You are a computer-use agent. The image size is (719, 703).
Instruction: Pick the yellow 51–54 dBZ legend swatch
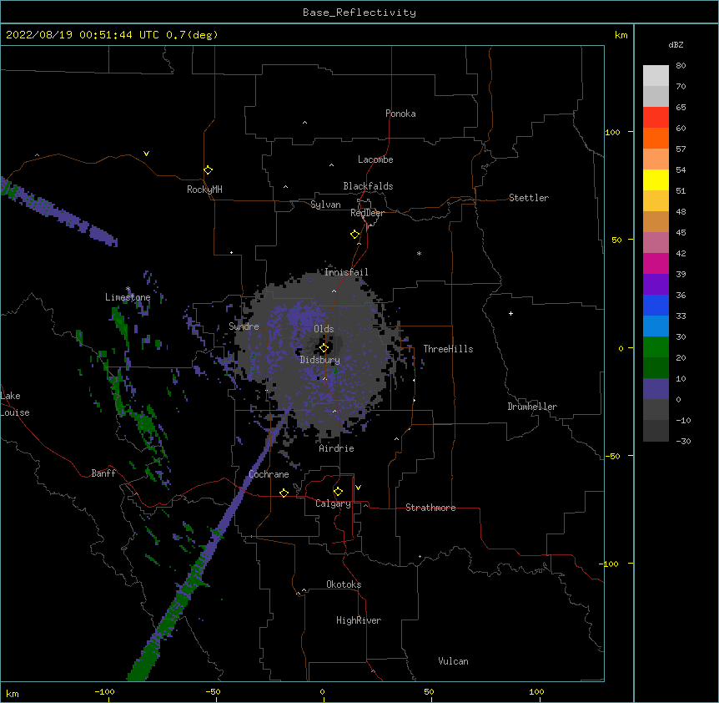[656, 180]
